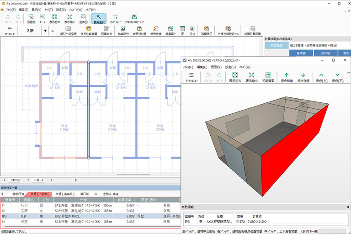Open the 数量補正 quantity correction tool
This screenshot has height=234, width=351.
[x=207, y=31]
